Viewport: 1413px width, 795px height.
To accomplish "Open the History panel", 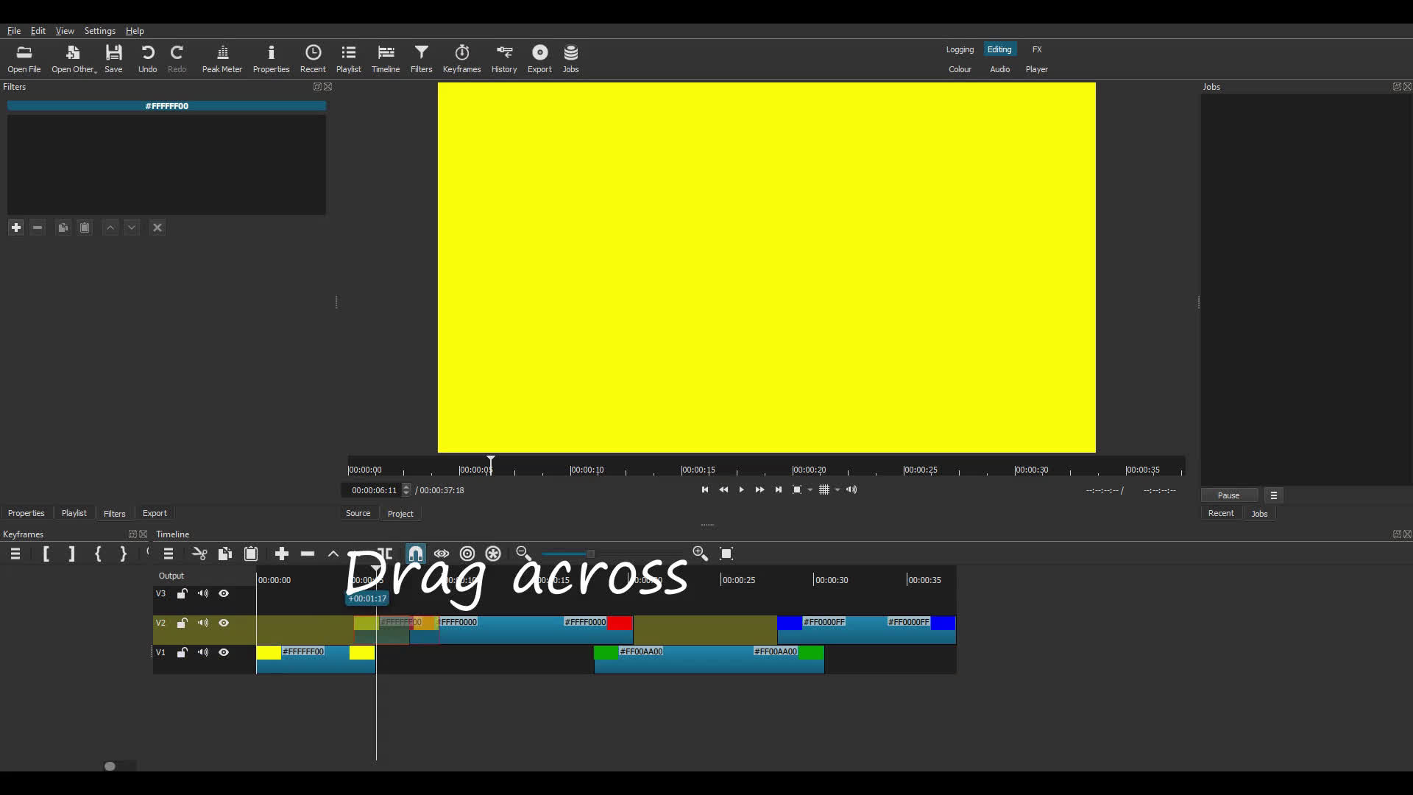I will click(x=503, y=58).
